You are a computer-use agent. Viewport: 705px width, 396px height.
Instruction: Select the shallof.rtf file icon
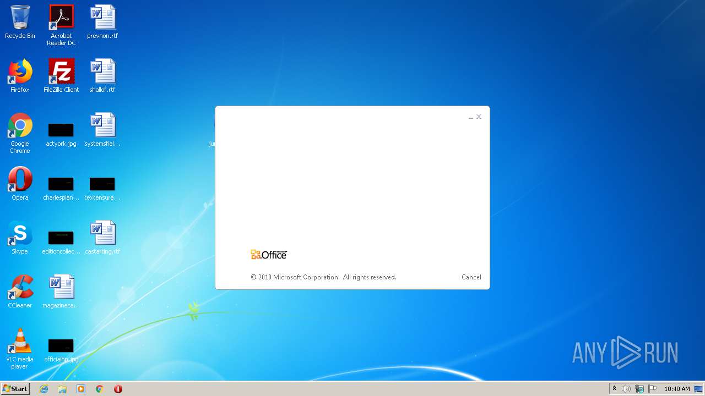click(102, 76)
